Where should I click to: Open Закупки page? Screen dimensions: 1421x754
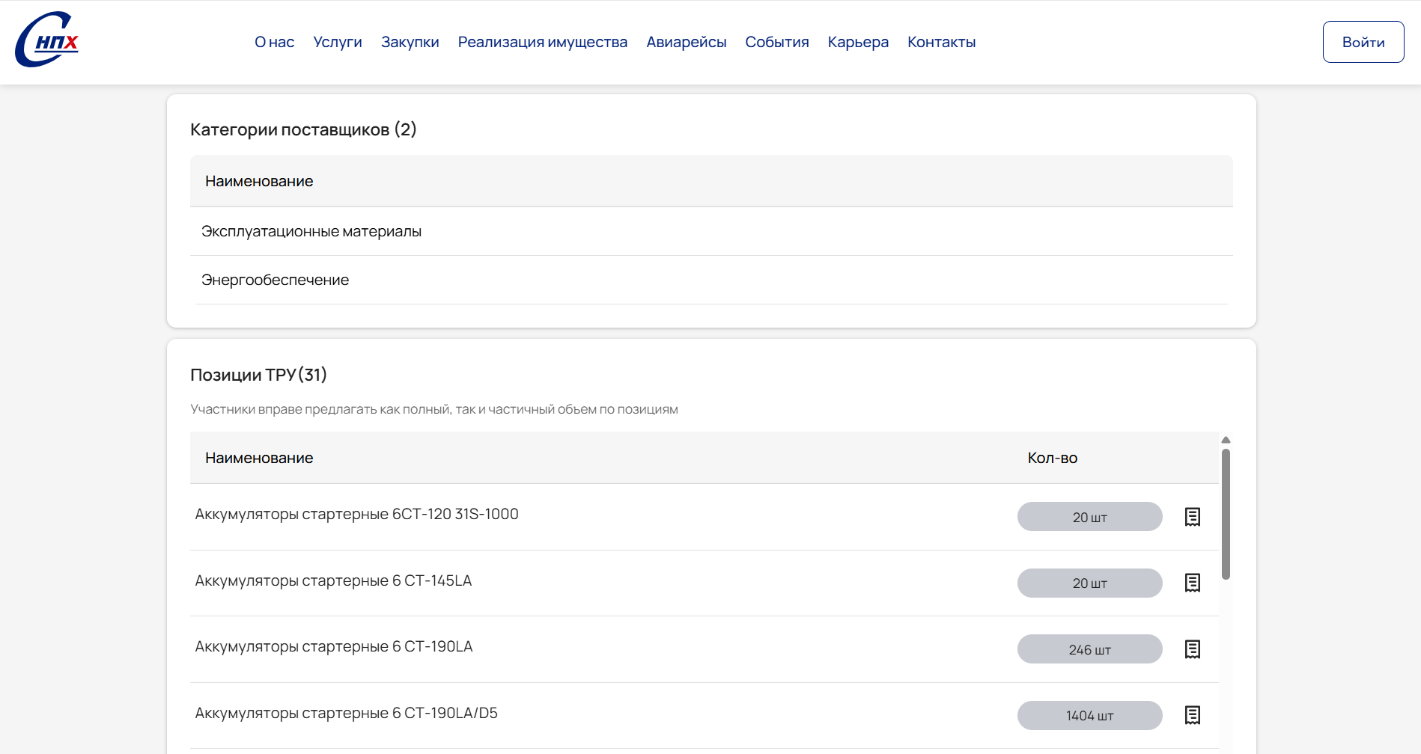click(410, 42)
